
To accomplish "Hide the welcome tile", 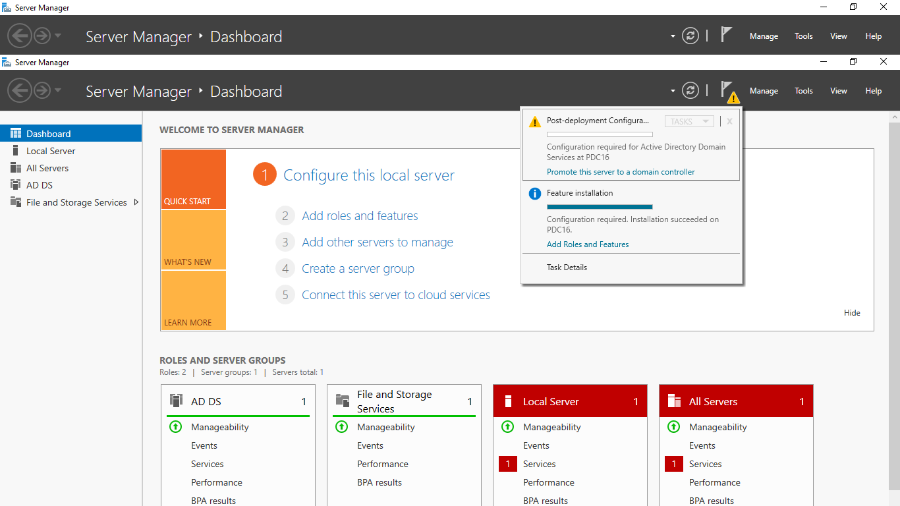I will pos(852,313).
